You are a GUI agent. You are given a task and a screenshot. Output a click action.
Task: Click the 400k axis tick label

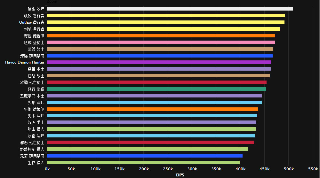[x=241, y=169]
